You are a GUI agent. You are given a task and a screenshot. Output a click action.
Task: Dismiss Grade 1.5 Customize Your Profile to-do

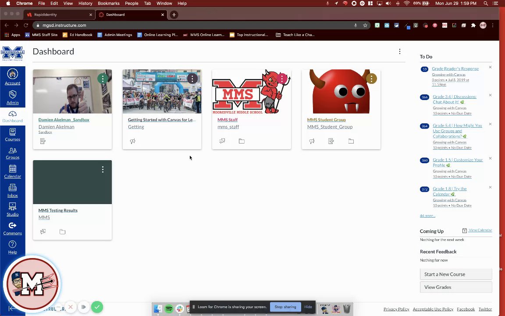point(490,158)
